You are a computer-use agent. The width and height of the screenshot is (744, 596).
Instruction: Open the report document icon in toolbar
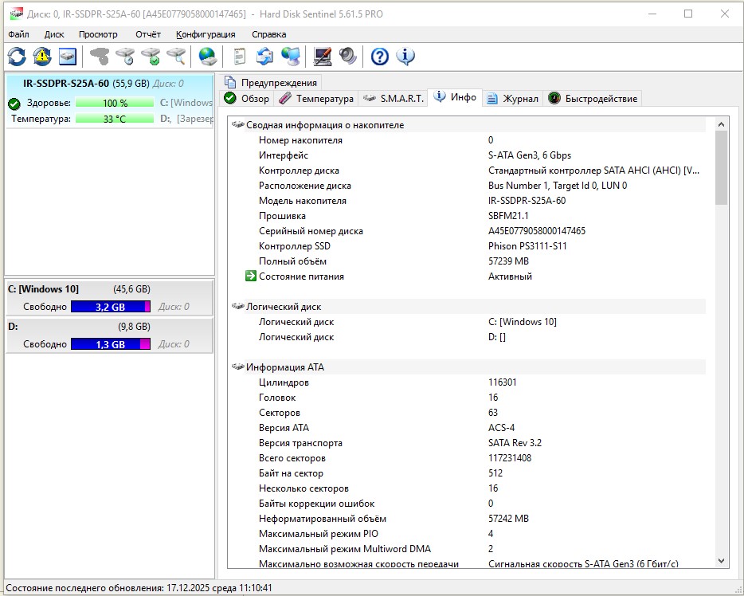point(239,57)
